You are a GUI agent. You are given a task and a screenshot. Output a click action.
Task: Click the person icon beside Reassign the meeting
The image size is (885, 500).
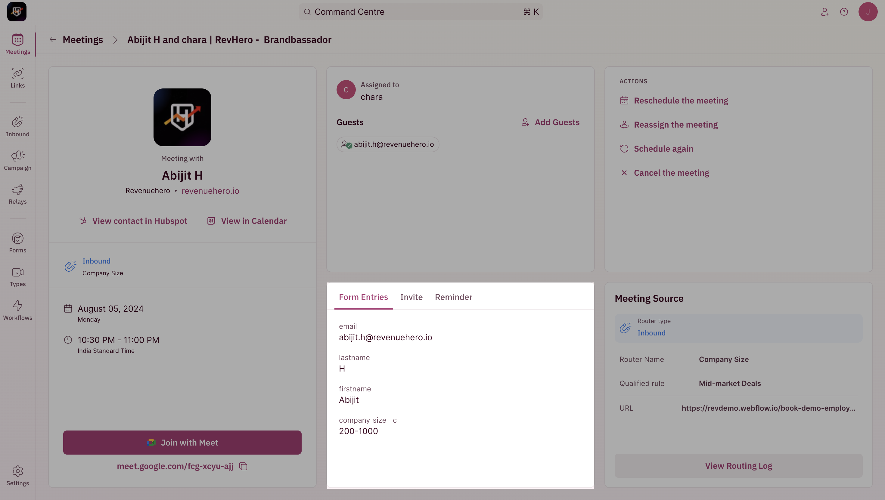point(624,124)
